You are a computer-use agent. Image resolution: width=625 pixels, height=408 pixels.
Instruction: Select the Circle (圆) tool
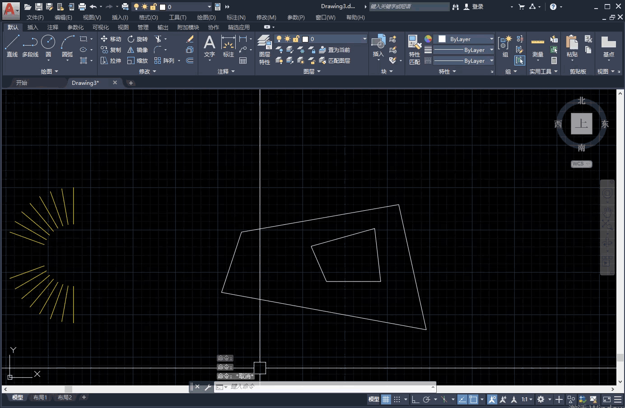point(48,46)
